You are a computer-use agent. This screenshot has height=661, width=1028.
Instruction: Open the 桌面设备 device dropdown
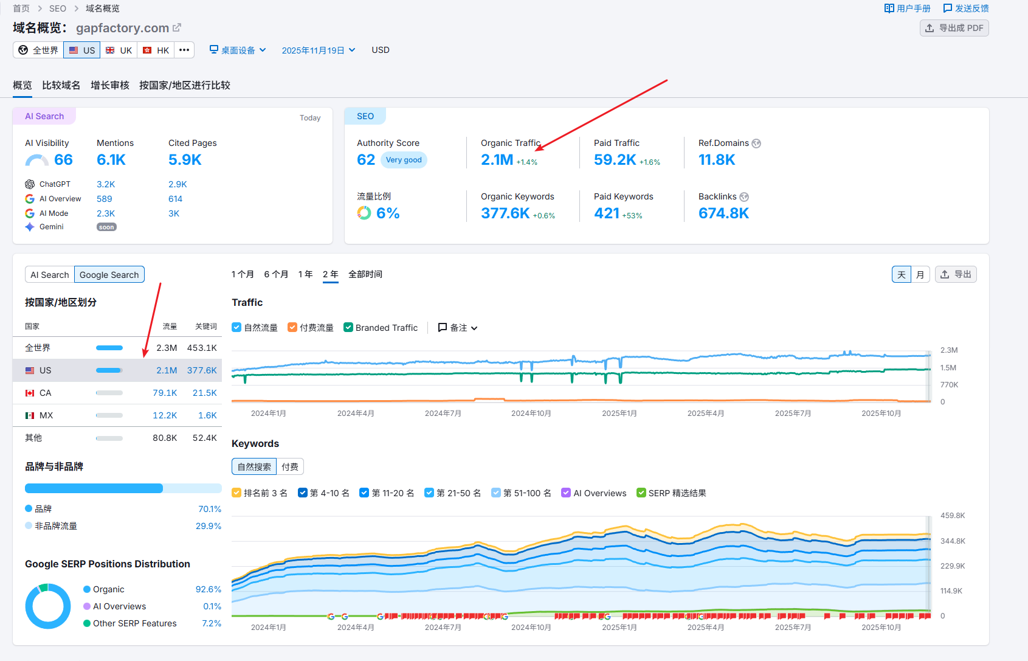pyautogui.click(x=238, y=50)
